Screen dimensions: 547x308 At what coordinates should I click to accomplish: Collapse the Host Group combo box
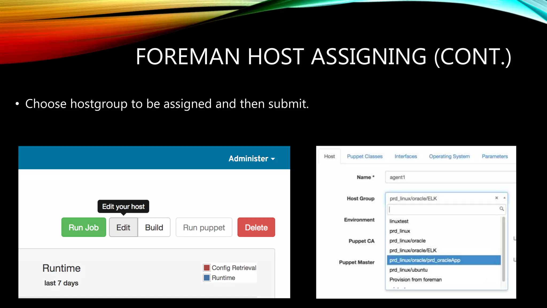(x=446, y=198)
